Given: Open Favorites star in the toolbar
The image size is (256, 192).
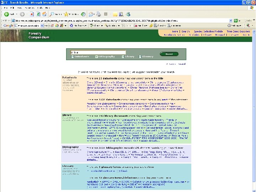Looking at the screenshot, I should 66,14.
